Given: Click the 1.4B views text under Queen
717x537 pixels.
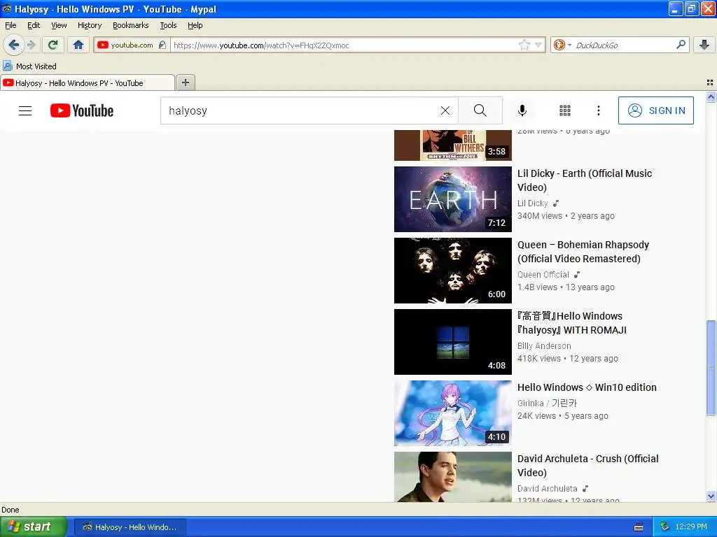Looking at the screenshot, I should point(537,287).
